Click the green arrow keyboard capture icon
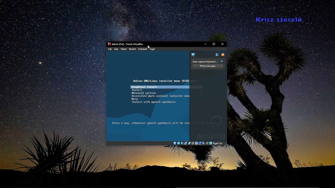 point(211,143)
